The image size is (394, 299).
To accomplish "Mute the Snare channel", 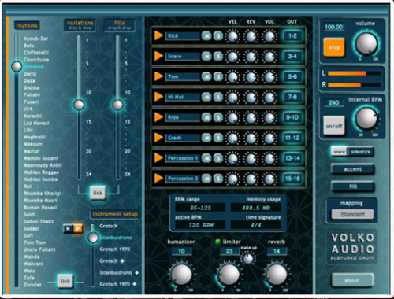I will tap(206, 56).
